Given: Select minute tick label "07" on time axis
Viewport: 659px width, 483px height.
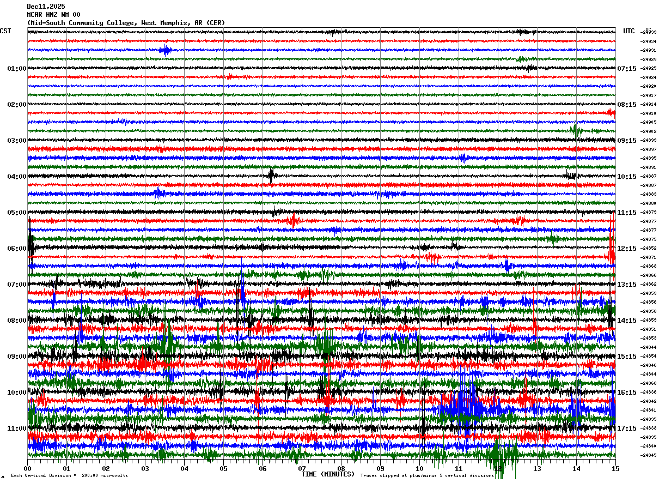Looking at the screenshot, I should pyautogui.click(x=302, y=468).
